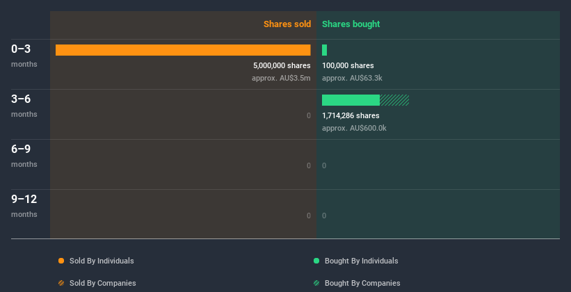Click the approx. AU$600.0k value
571x292 pixels.
point(354,128)
